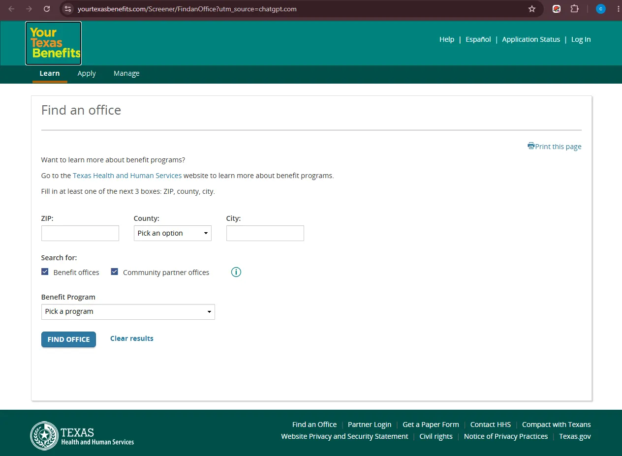The width and height of the screenshot is (622, 456).
Task: Open the Compact with Texans footer link
Action: tap(557, 425)
